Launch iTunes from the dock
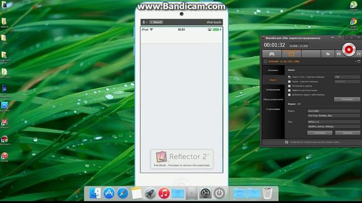 coord(164,193)
